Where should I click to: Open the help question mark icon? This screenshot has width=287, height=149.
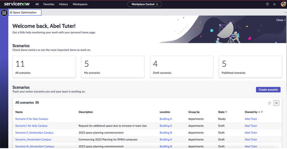(267, 4)
